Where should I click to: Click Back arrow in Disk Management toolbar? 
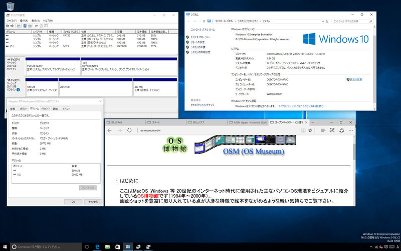(x=7, y=26)
